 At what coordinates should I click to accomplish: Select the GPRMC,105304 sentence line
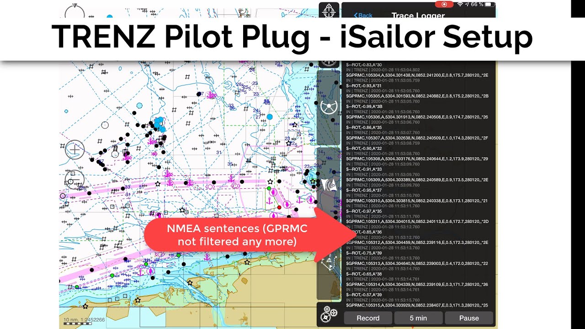[x=417, y=75]
